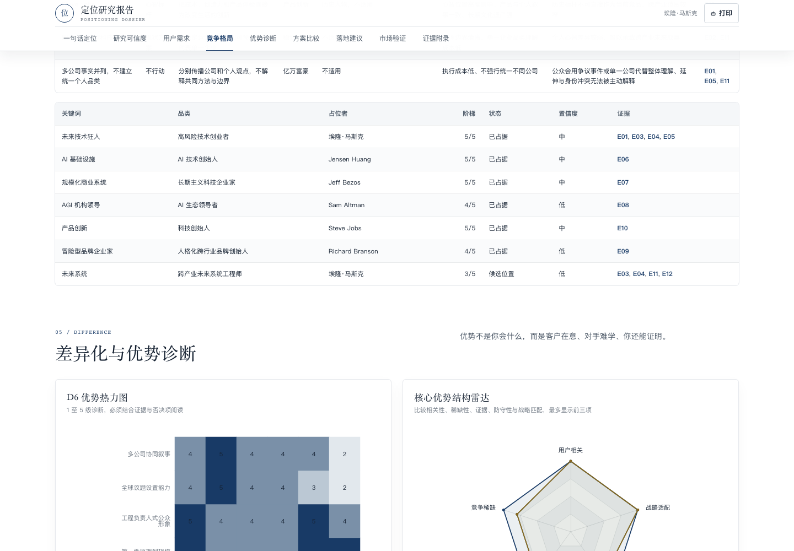Open the 研究可信度 tab
Screen dimensions: 794x551
pyautogui.click(x=130, y=39)
